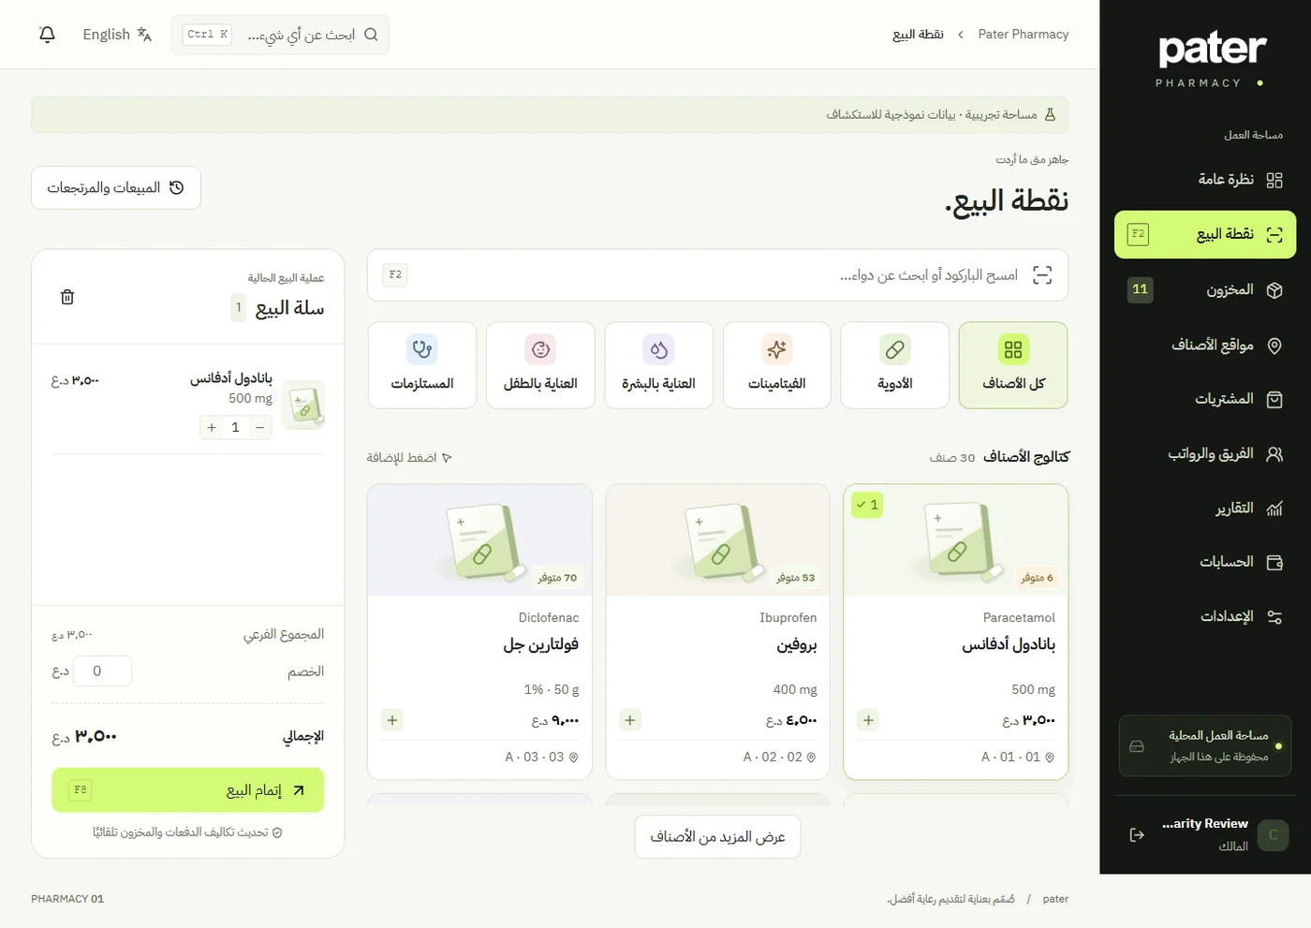Open المشتريات sidebar section
1311x928 pixels.
[1205, 400]
